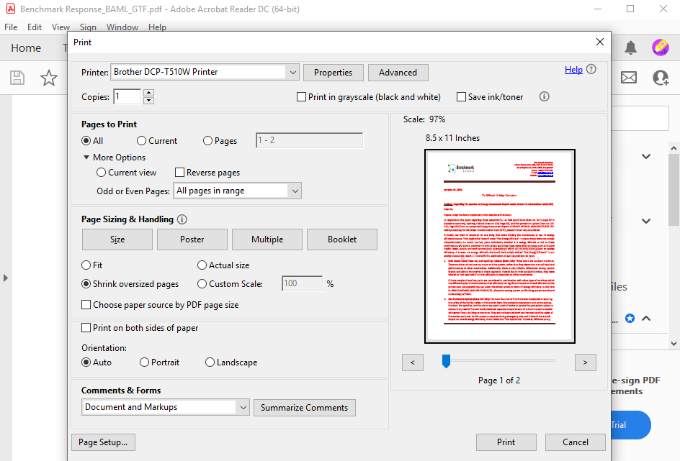Select the Landscape orientation radio button

tap(210, 362)
